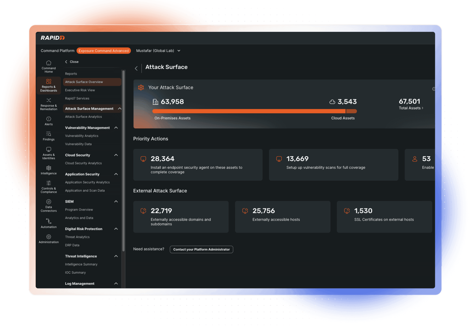The height and width of the screenshot is (333, 469).
Task: Open SSL Certificates on external hosts card
Action: [x=384, y=217]
